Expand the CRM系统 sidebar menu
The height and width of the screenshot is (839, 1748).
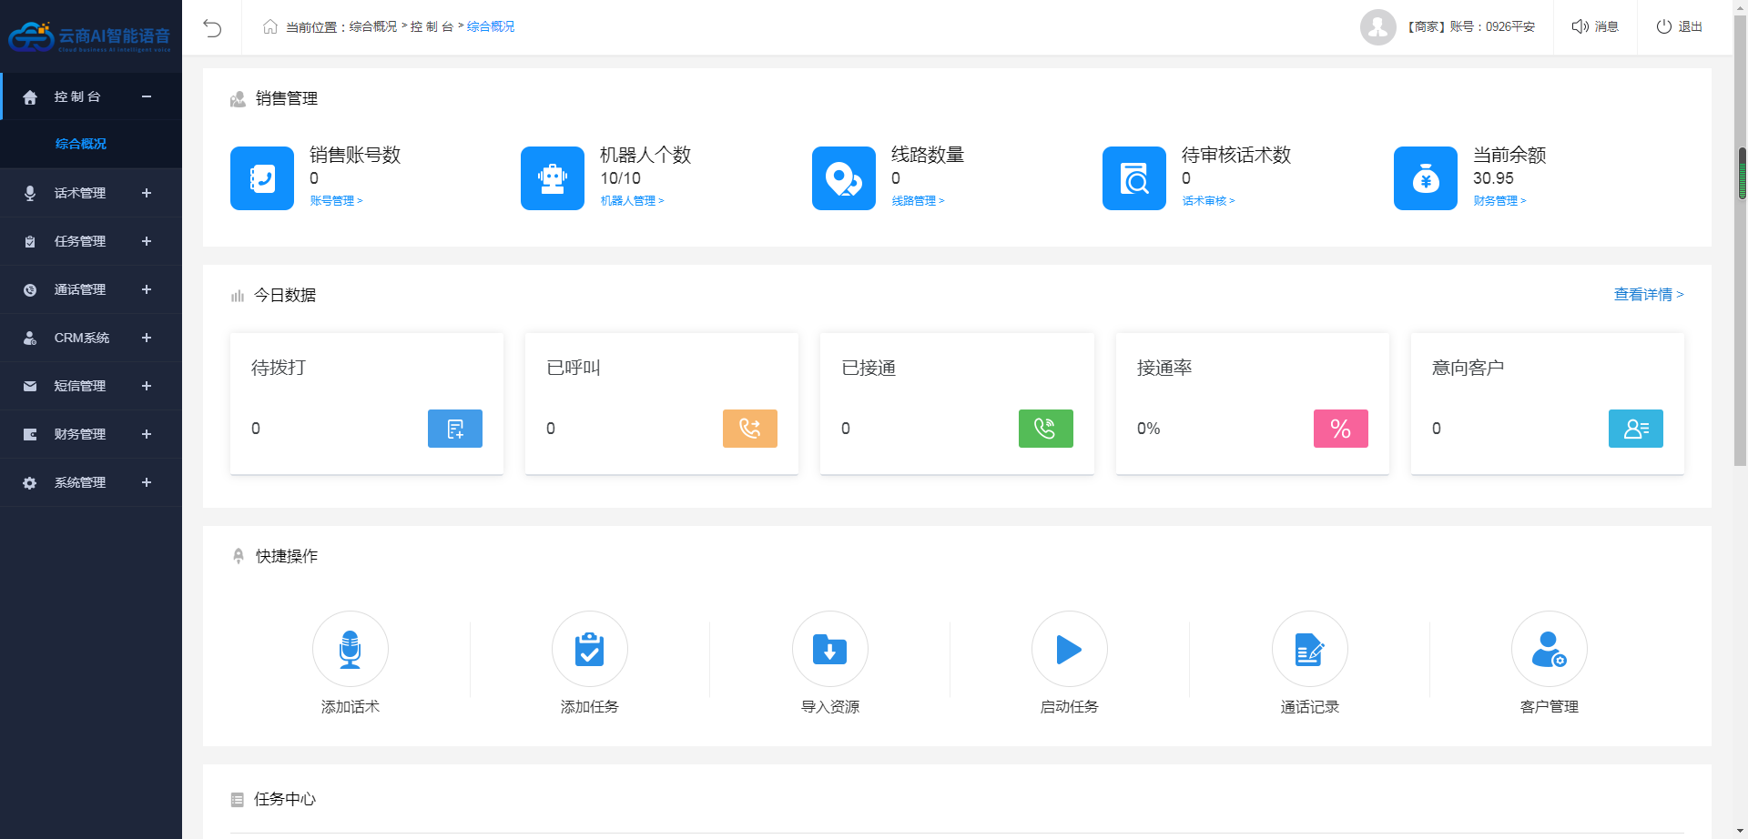(91, 338)
